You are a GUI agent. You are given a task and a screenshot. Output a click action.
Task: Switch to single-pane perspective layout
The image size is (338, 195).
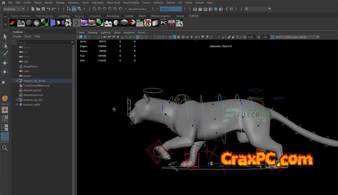5,109
